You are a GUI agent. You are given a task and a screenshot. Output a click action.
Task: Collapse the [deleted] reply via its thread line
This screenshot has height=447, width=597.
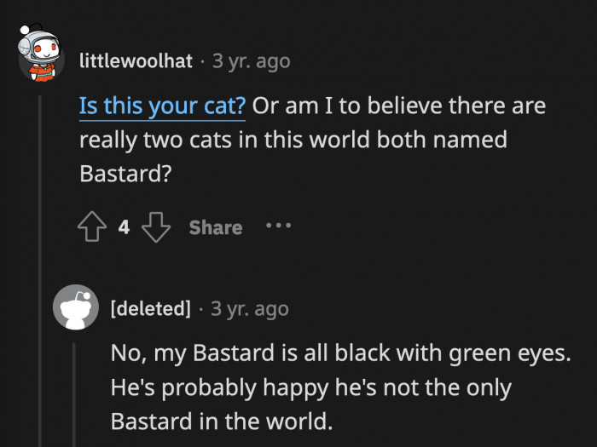tap(74, 394)
